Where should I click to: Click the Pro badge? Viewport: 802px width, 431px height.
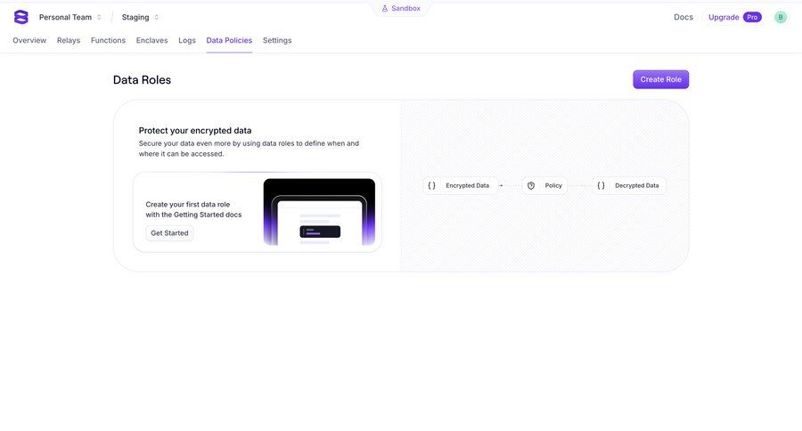point(752,17)
